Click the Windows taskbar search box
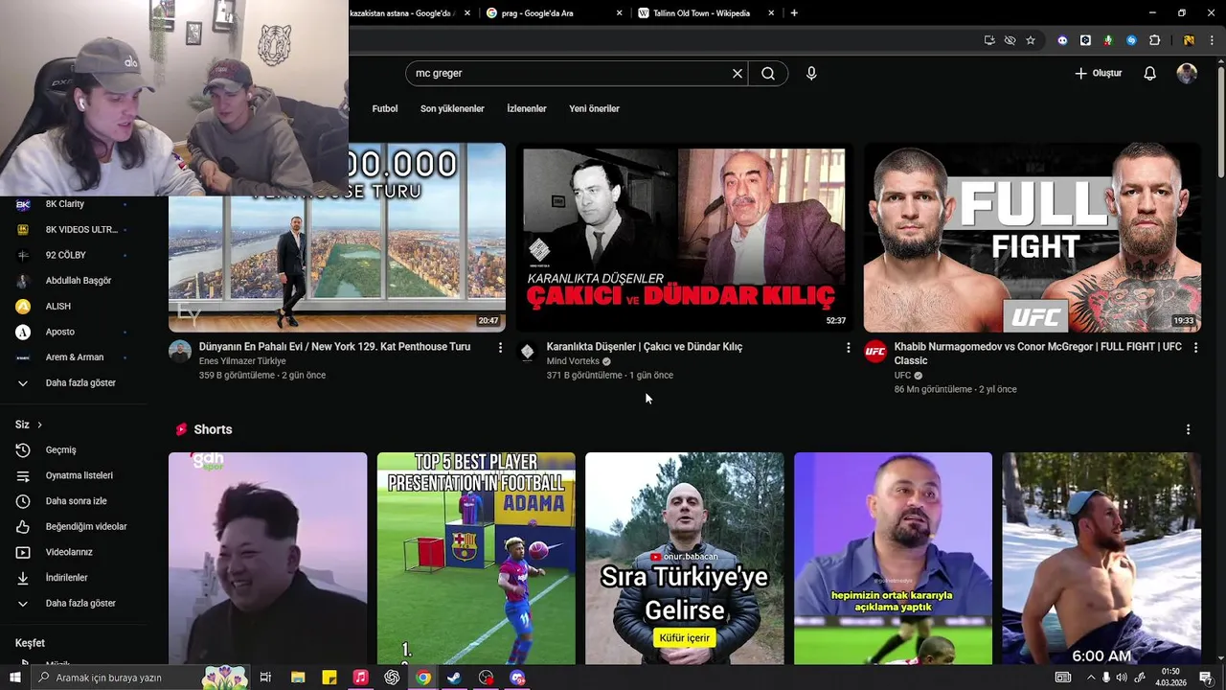Screen dimensions: 1226x690 (140, 678)
